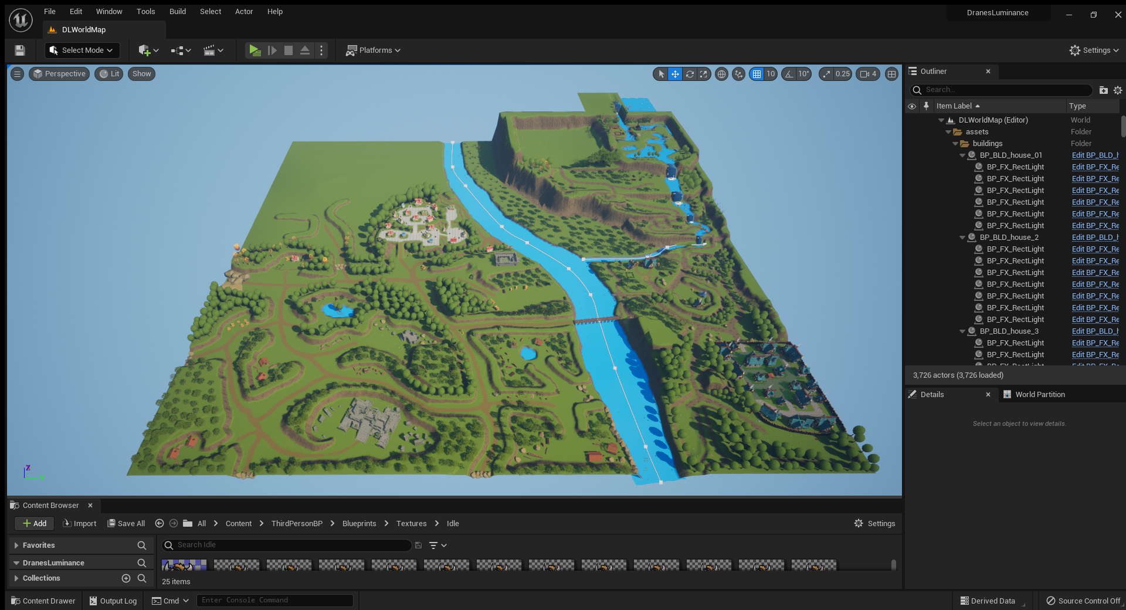Toggle rotation angle snapping
The width and height of the screenshot is (1126, 610).
pos(789,74)
